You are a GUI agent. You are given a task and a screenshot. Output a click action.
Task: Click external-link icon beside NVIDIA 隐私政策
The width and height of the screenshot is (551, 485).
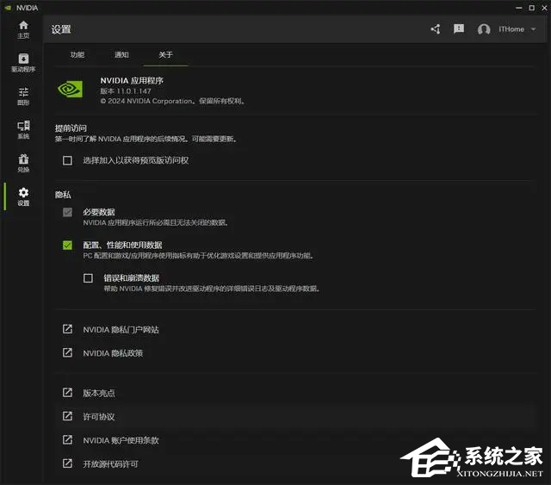pyautogui.click(x=67, y=352)
